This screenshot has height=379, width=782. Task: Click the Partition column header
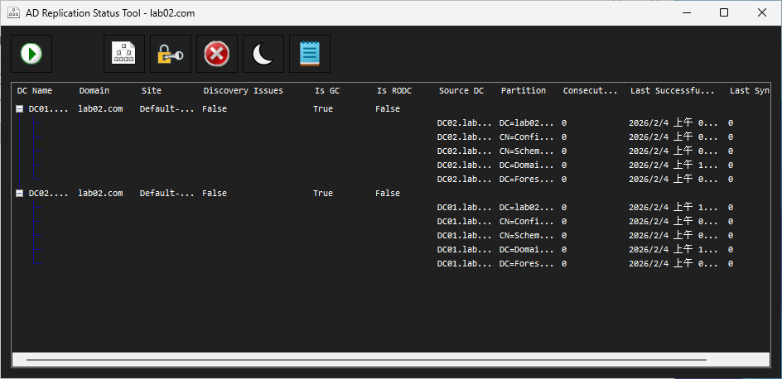[x=524, y=91]
